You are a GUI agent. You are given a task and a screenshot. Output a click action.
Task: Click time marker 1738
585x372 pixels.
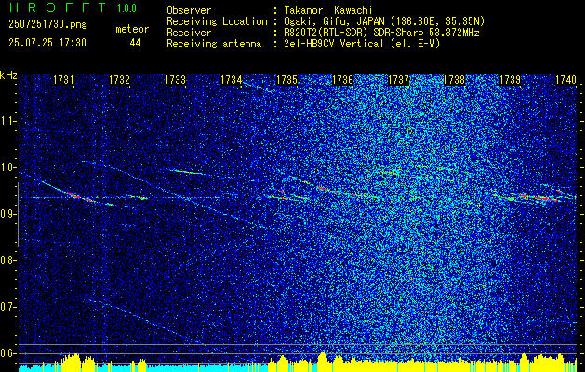point(454,80)
